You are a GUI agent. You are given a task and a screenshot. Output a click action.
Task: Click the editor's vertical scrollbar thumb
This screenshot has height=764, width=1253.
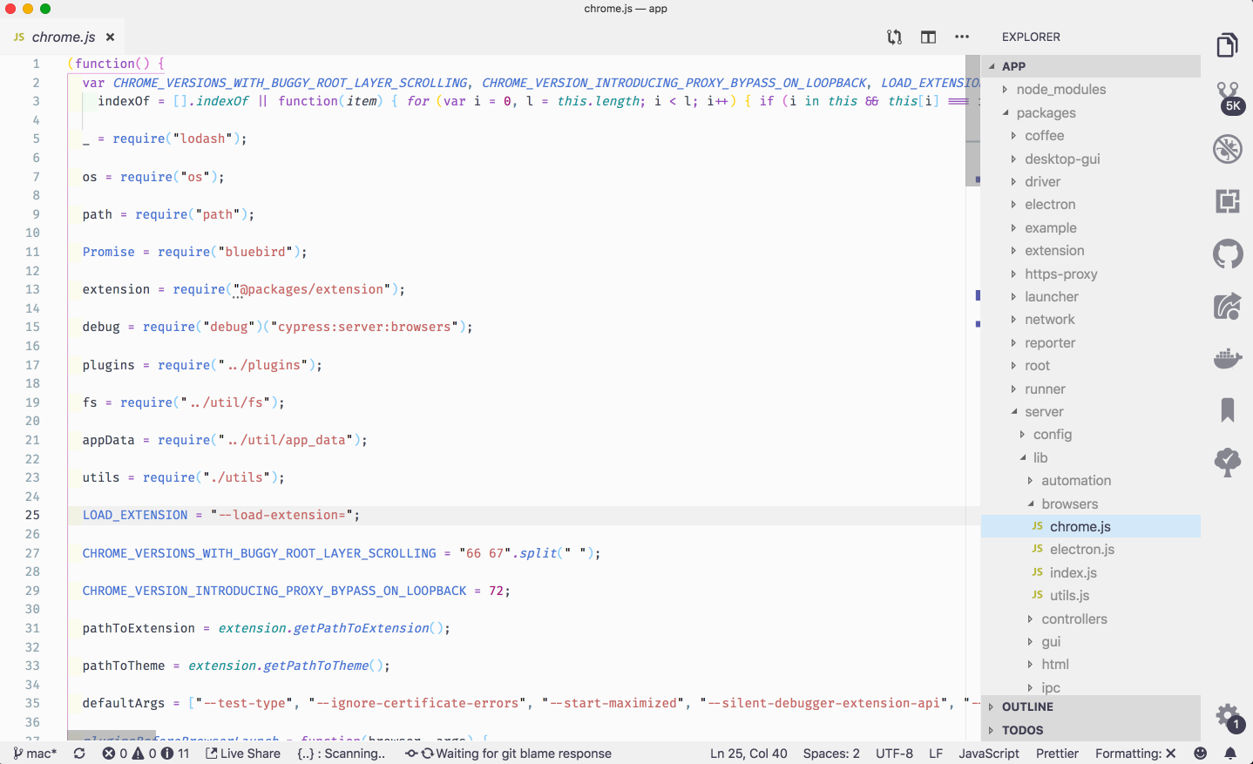(972, 118)
